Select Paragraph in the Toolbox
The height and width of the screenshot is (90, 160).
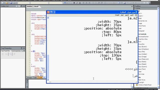141,31
